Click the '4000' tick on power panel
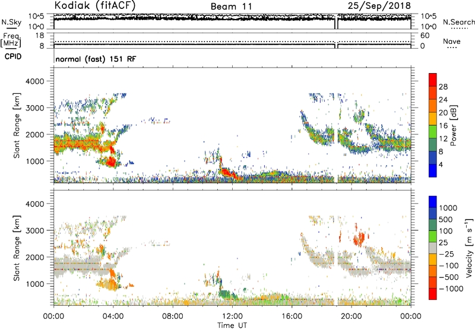Viewport: 475px width, 329px height. pyautogui.click(x=34, y=81)
